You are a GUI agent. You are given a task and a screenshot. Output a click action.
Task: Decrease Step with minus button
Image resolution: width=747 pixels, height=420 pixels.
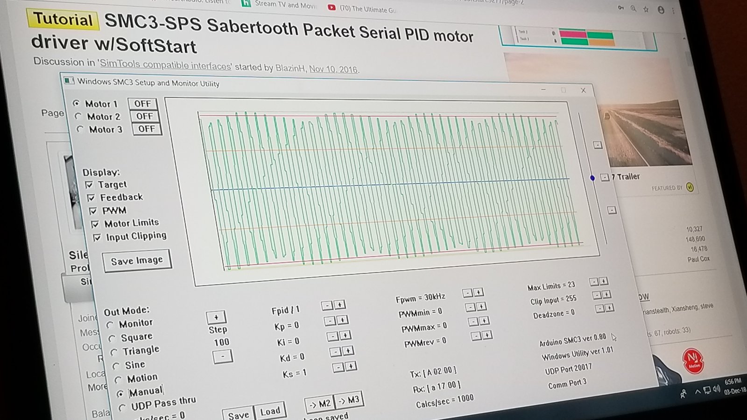(222, 357)
